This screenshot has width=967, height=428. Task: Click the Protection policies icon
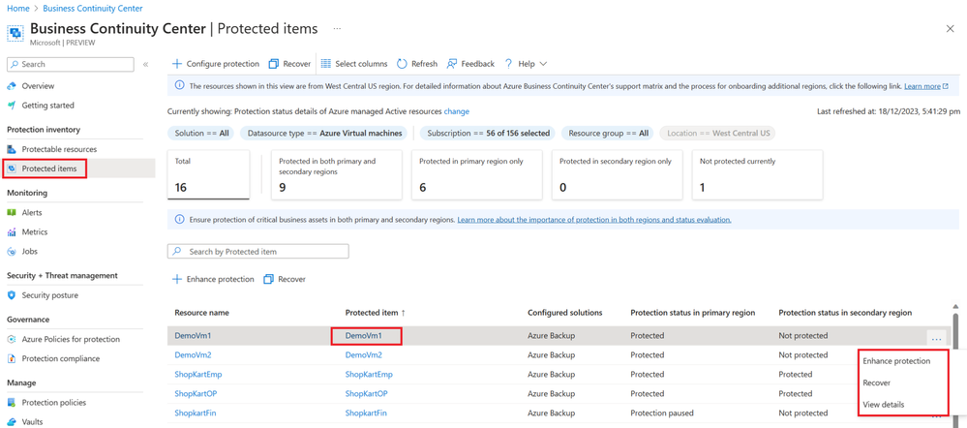[12, 403]
